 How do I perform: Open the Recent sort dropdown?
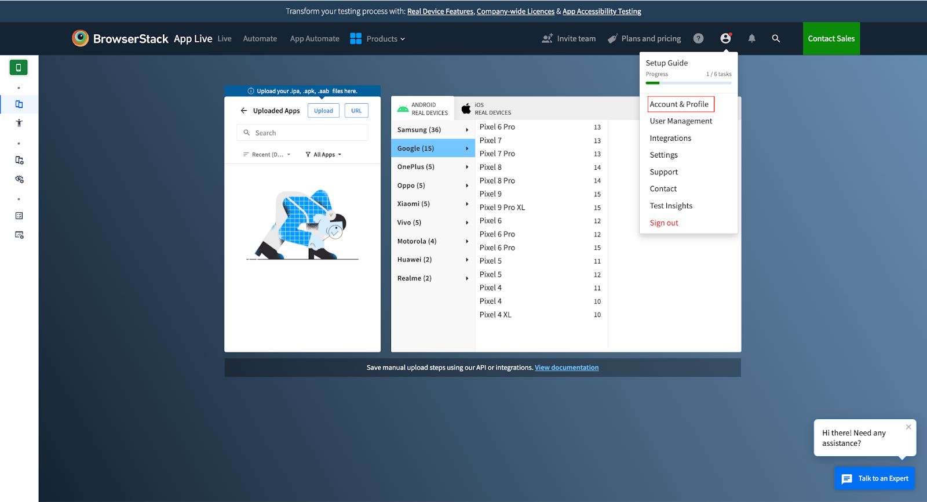pyautogui.click(x=267, y=155)
